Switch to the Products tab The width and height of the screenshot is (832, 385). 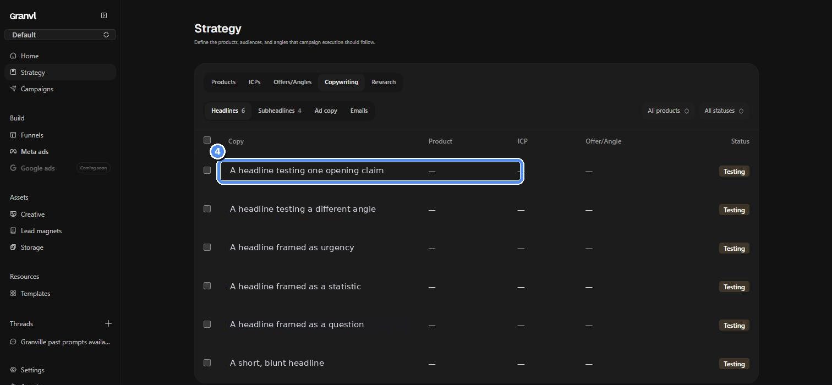click(223, 82)
